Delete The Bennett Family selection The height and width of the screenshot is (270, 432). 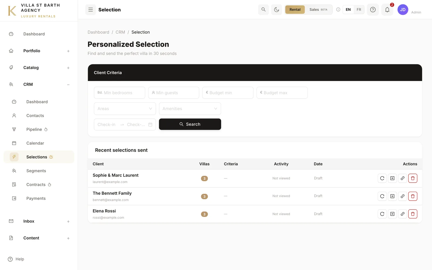[x=413, y=196]
